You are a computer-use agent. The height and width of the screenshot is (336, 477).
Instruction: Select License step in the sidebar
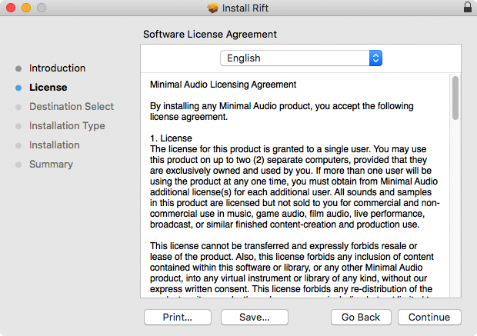pos(48,88)
